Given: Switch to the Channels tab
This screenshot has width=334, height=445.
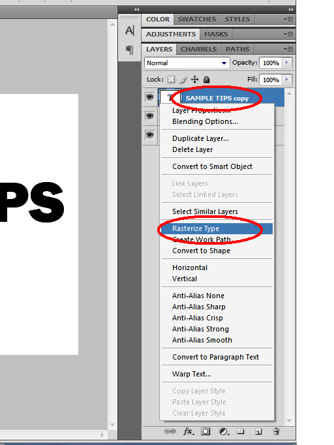Looking at the screenshot, I should pos(199,50).
